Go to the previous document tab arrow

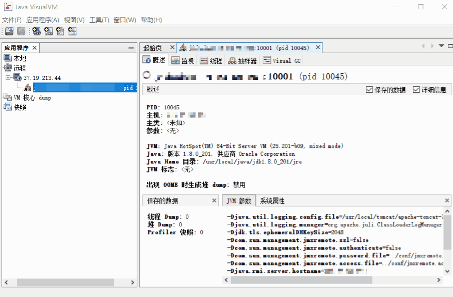(423, 46)
